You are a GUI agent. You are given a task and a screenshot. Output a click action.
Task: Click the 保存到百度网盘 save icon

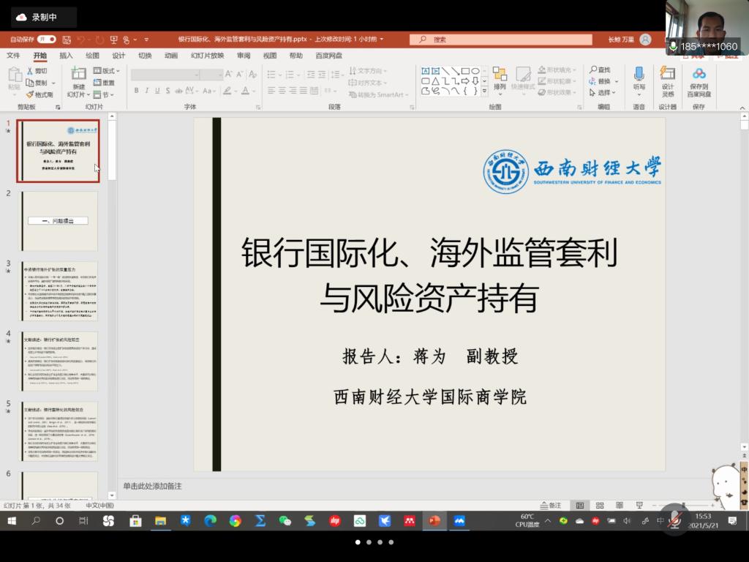(699, 77)
